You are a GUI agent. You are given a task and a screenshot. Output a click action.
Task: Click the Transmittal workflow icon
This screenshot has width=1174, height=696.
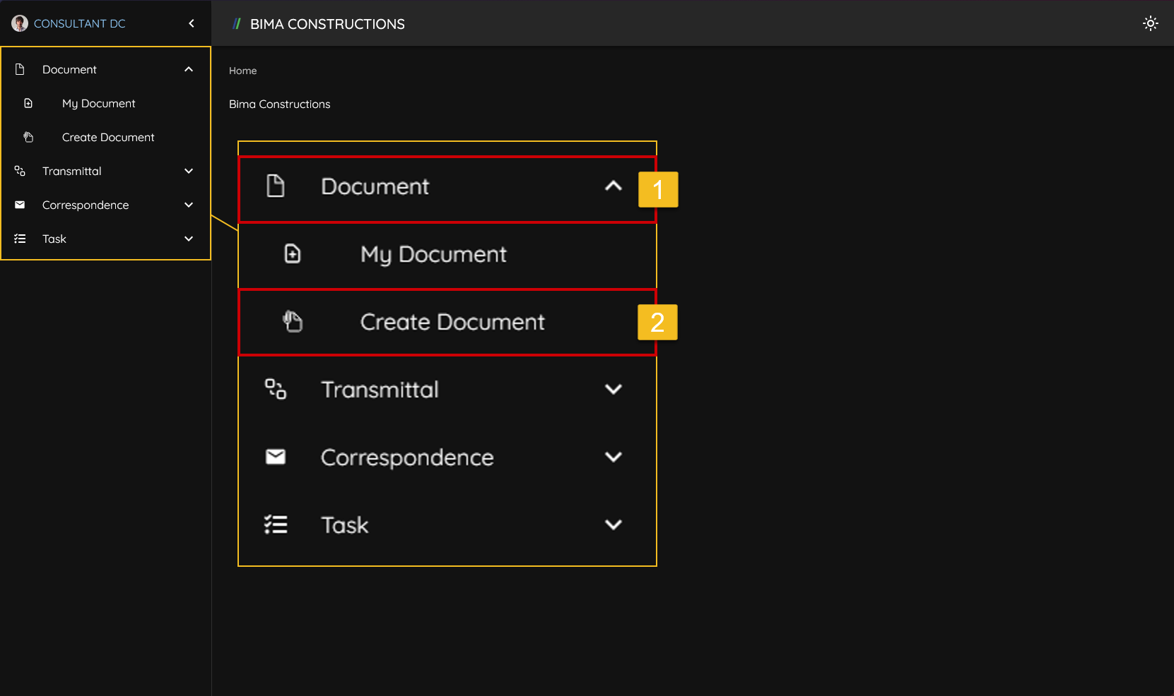(19, 171)
